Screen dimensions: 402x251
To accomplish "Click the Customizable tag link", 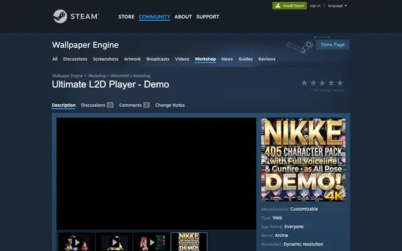I will 304,209.
